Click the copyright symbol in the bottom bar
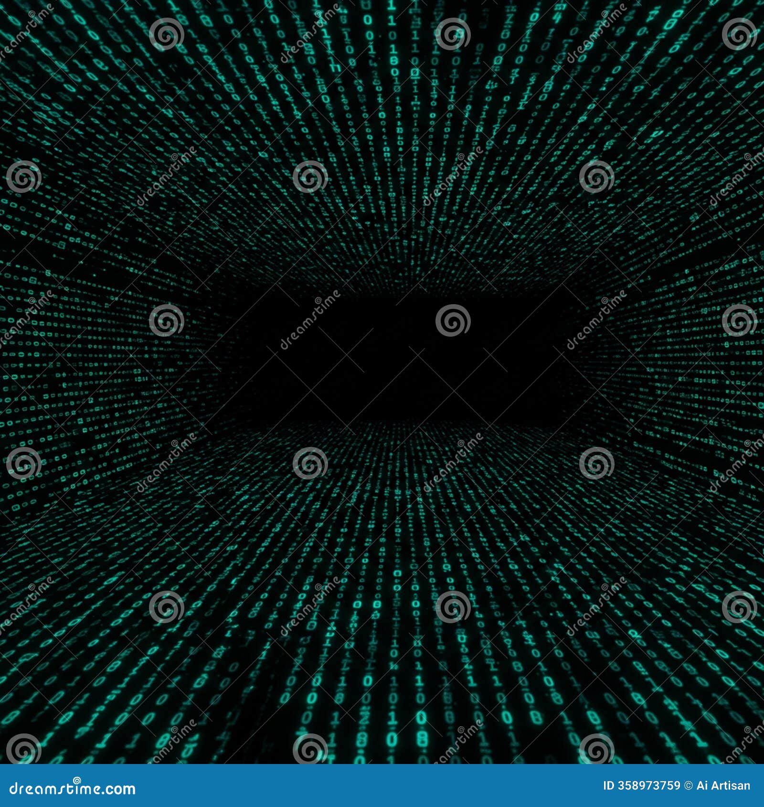 coord(688,786)
